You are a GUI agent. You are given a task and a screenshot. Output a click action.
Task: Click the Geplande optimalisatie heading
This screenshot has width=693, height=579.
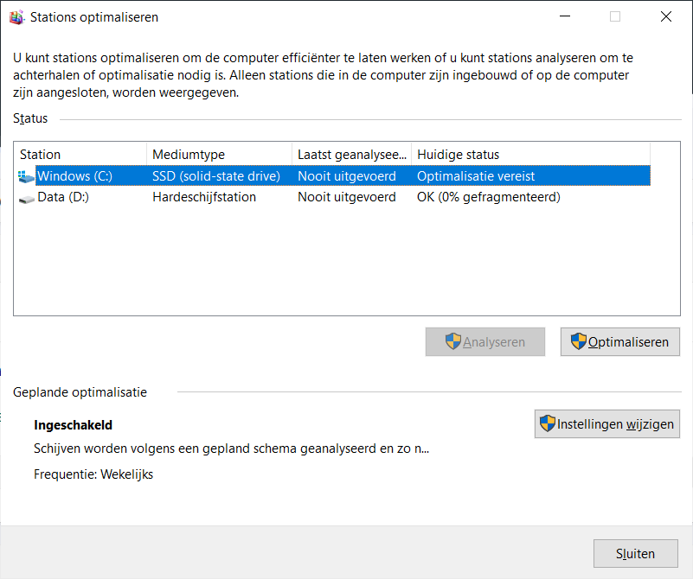[x=80, y=392]
